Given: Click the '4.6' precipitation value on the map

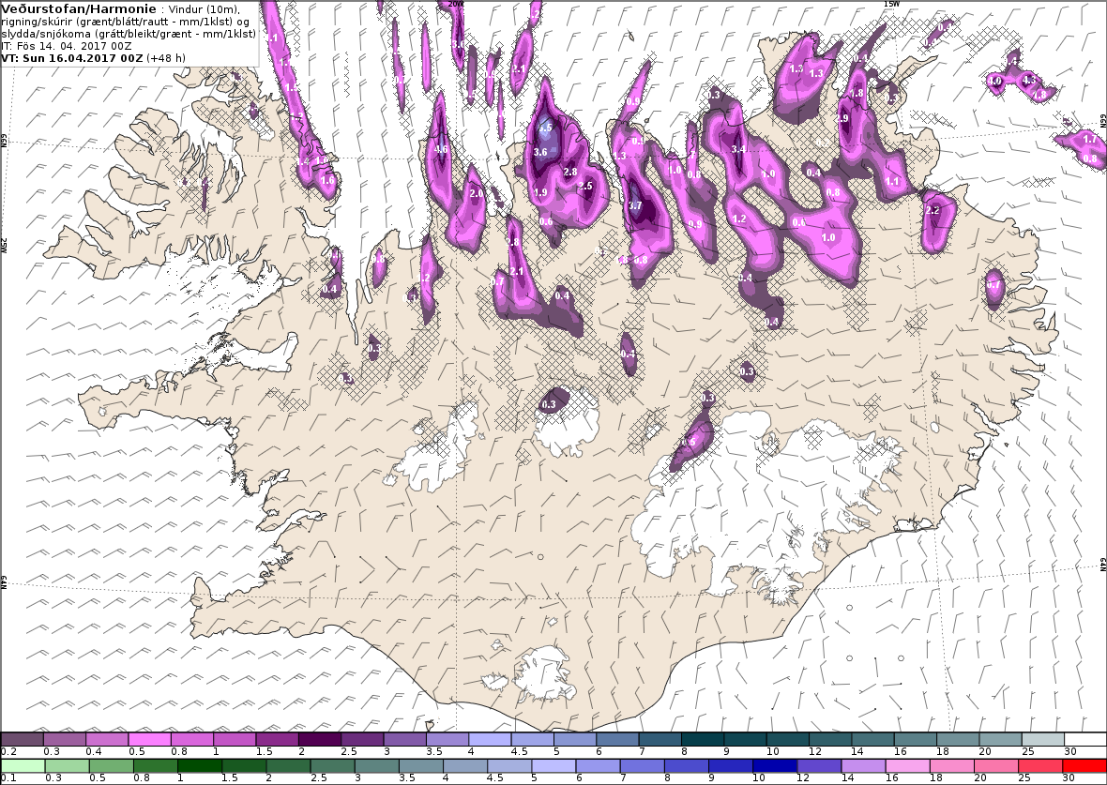Looking at the screenshot, I should [441, 150].
